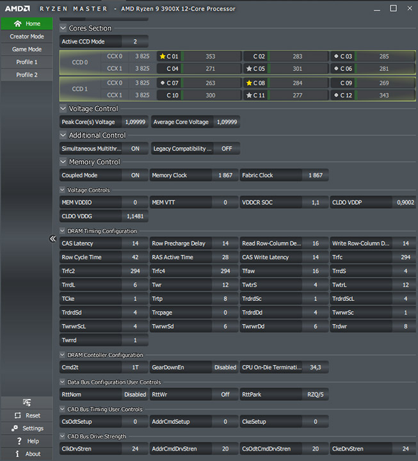
Task: Toggle Simultaneous Multithreading ON value
Action: point(135,149)
